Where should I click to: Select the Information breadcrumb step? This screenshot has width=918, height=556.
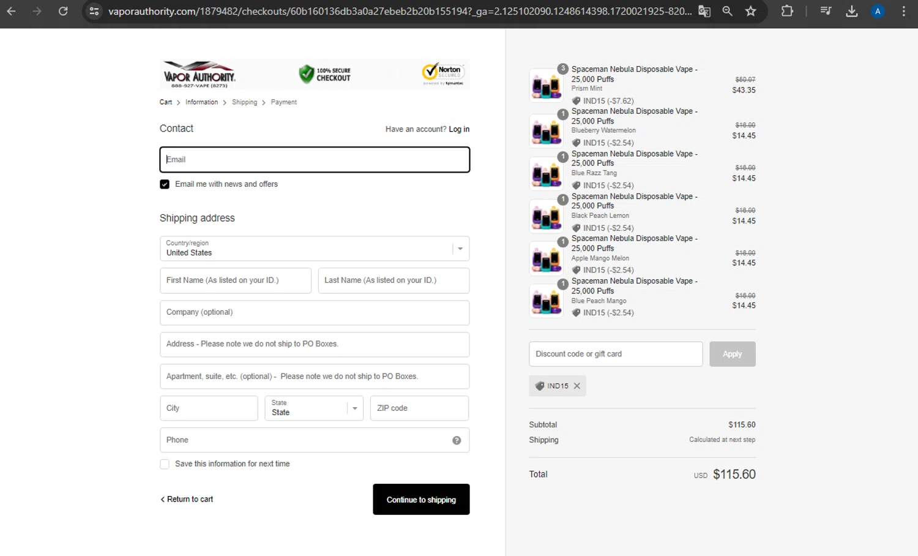tap(201, 102)
